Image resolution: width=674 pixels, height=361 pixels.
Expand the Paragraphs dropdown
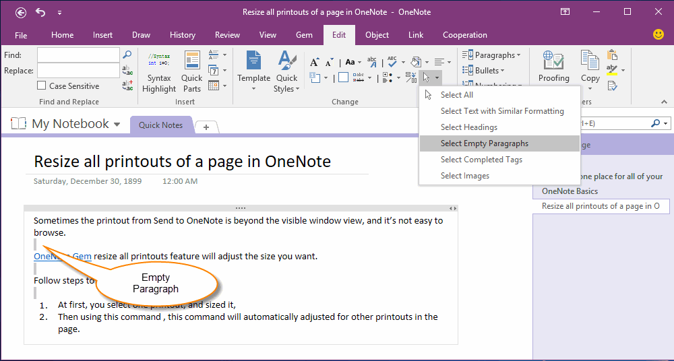click(493, 55)
